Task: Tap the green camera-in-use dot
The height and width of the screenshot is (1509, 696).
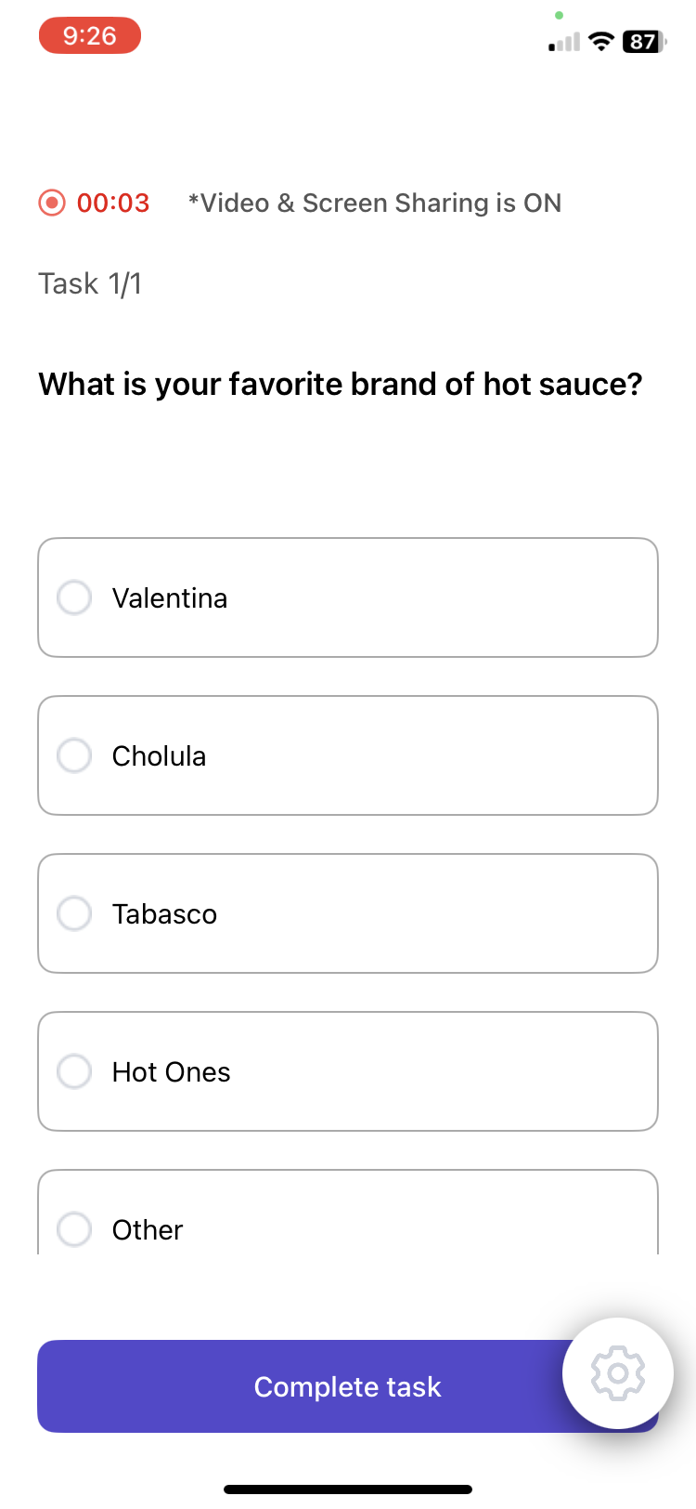Action: point(559,15)
